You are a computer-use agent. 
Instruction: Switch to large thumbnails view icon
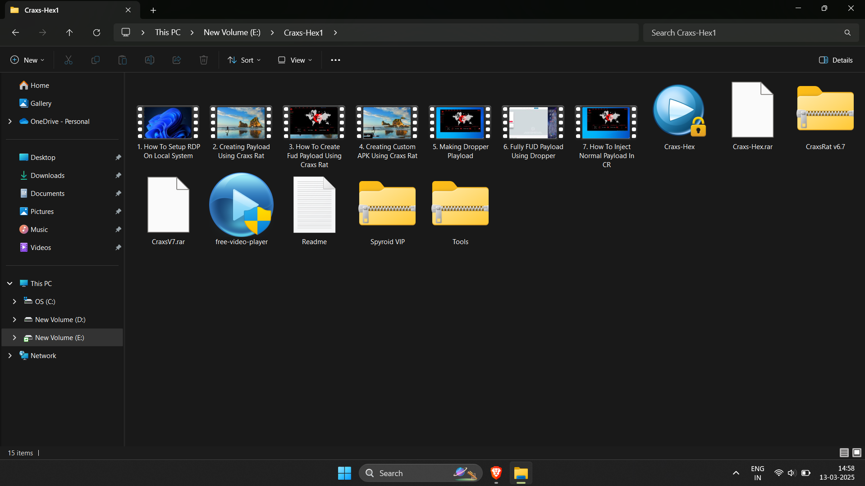[x=857, y=453]
